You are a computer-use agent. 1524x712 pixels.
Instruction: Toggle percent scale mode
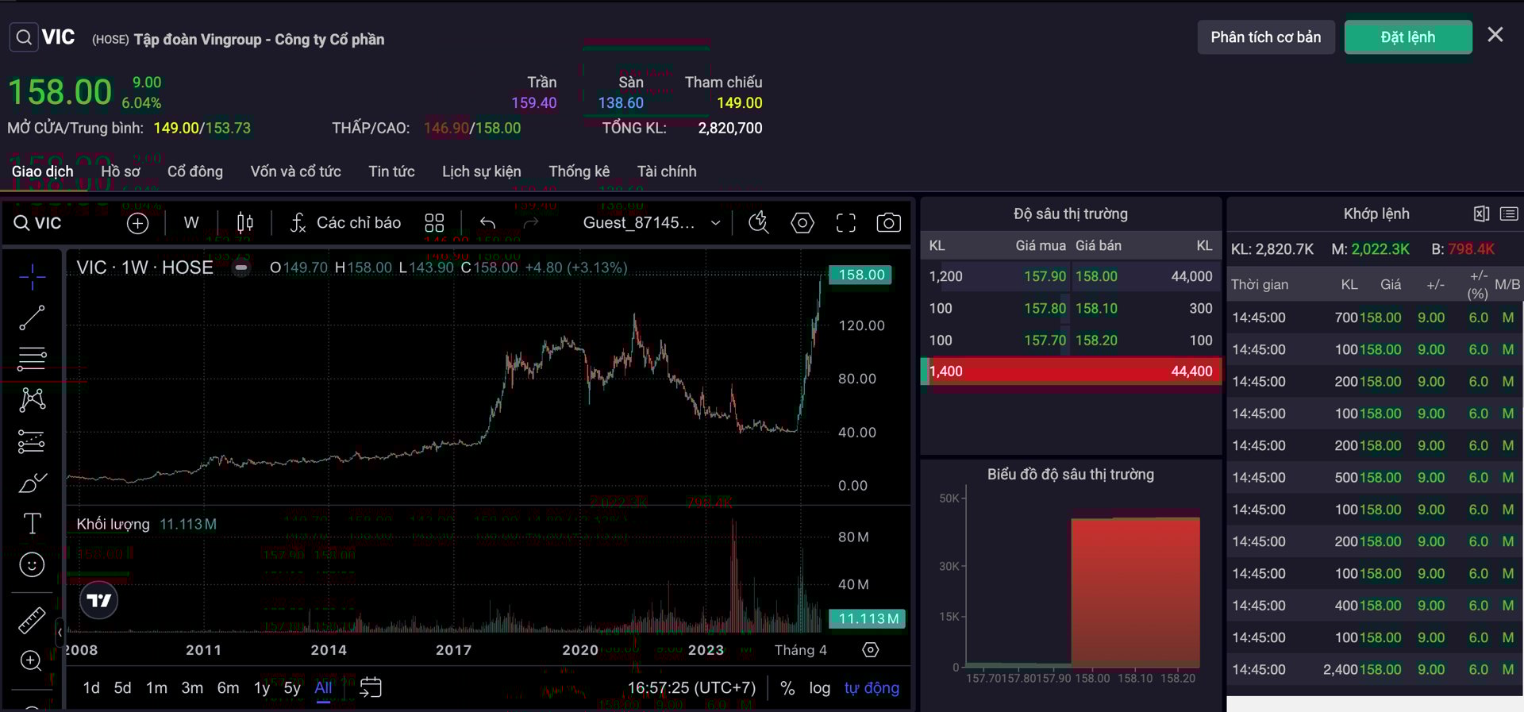pos(787,688)
